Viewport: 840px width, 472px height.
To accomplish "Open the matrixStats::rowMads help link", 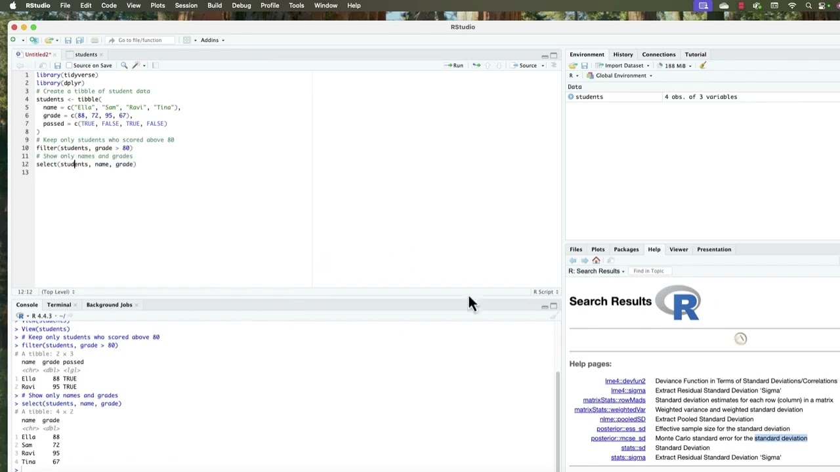I will [x=614, y=400].
